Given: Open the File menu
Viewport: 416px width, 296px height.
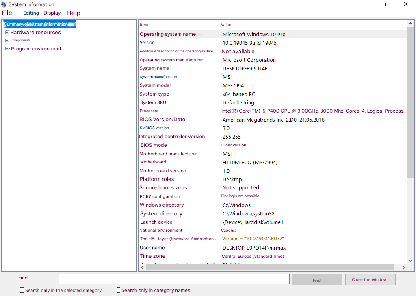Looking at the screenshot, I should (7, 13).
